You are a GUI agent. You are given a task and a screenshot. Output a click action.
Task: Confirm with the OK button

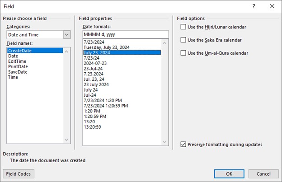[229, 174]
